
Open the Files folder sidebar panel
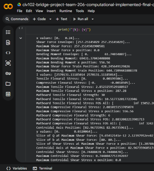pyautogui.click(x=8, y=84)
